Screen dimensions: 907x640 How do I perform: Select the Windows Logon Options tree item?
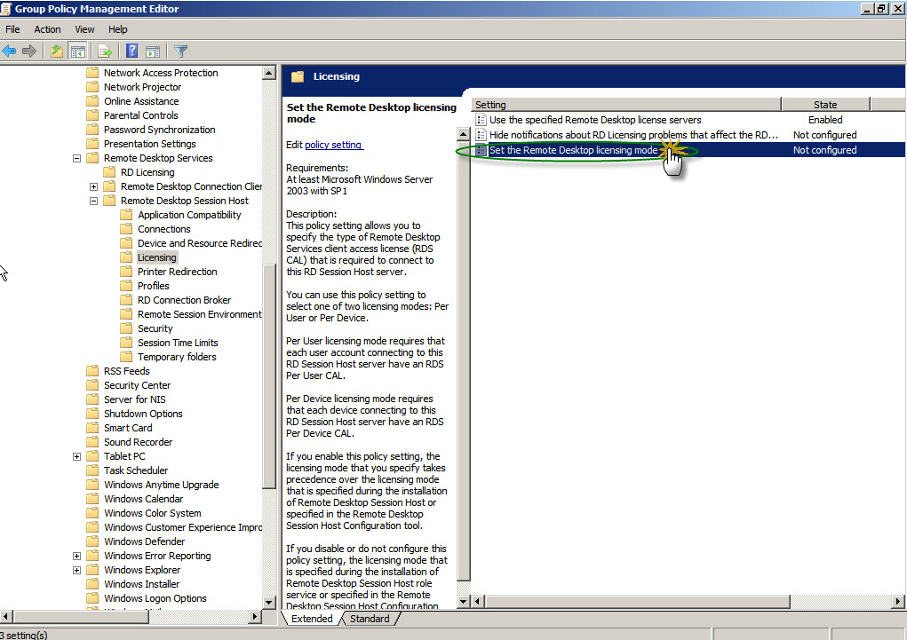tap(155, 598)
